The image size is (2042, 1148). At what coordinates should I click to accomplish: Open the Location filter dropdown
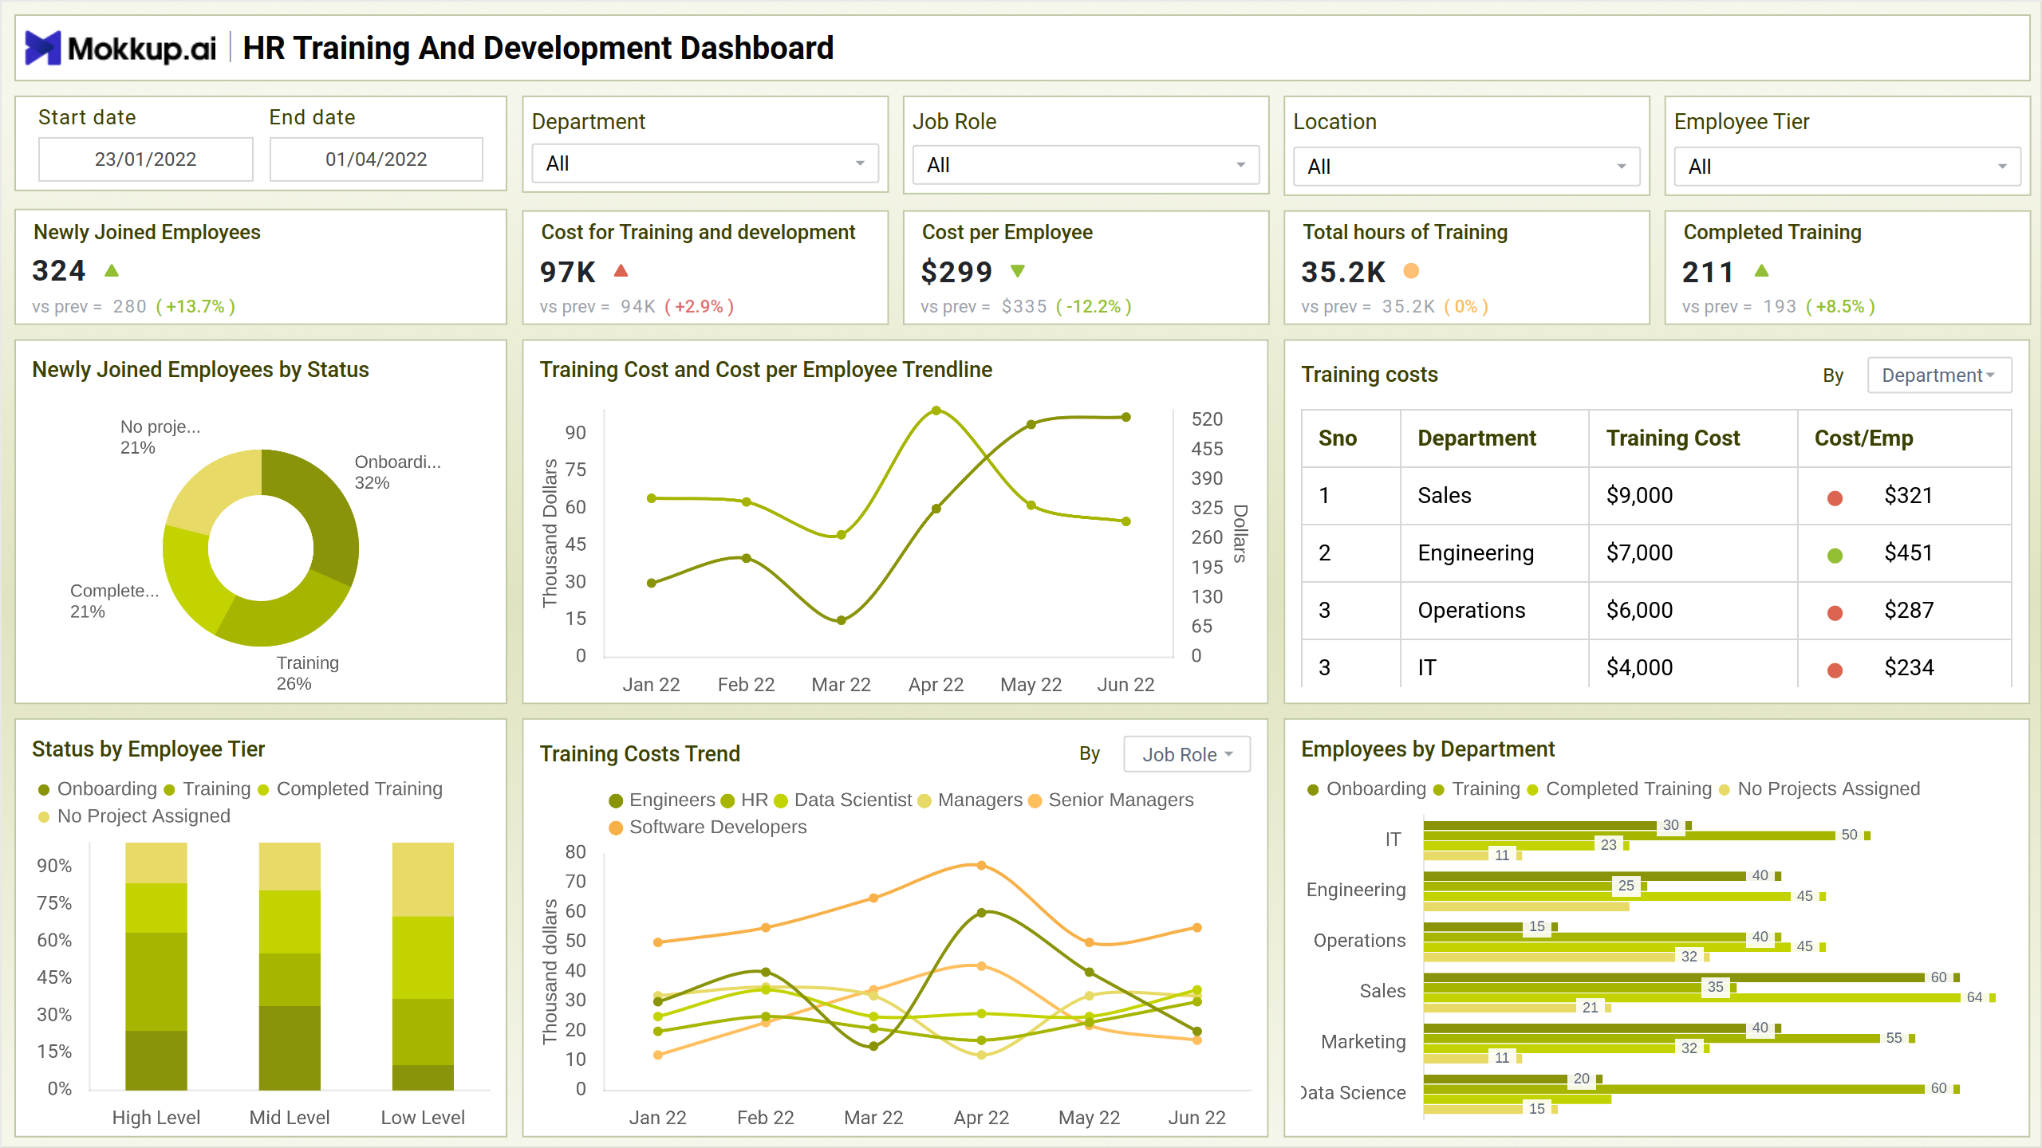point(1466,167)
